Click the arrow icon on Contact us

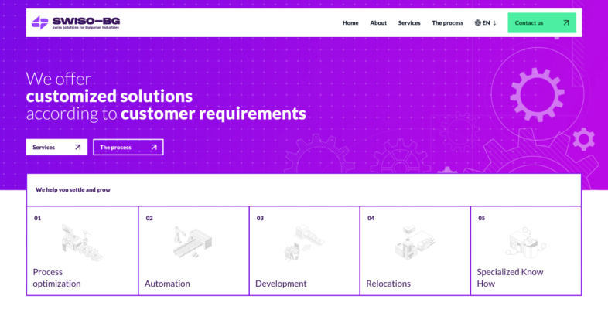[566, 23]
